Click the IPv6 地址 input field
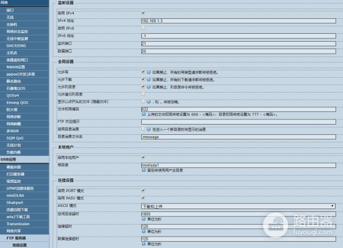This screenshot has width=343, height=248. tap(238, 36)
